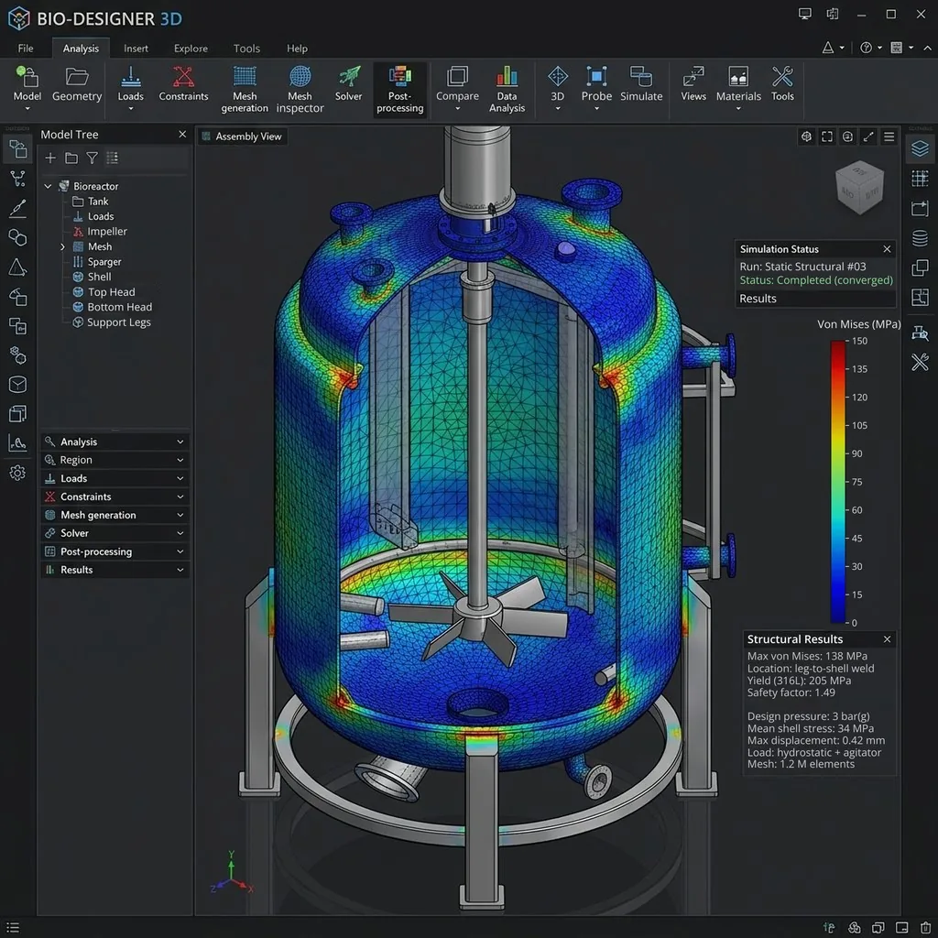This screenshot has width=938, height=938.
Task: Open the File menu
Action: (26, 49)
